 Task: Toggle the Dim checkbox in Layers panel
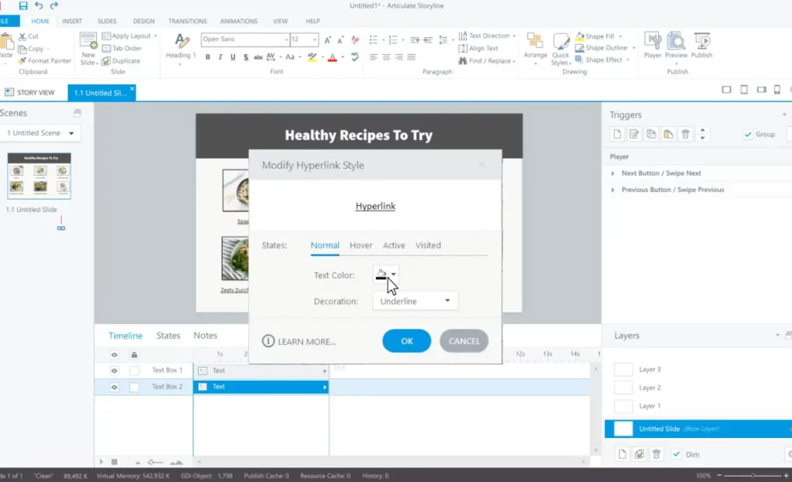[676, 454]
